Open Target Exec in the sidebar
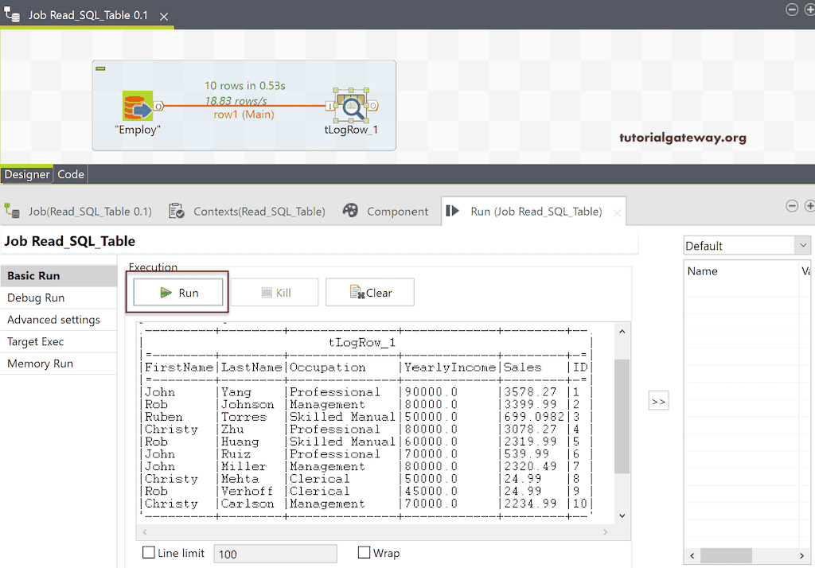The width and height of the screenshot is (815, 568). pos(59,341)
